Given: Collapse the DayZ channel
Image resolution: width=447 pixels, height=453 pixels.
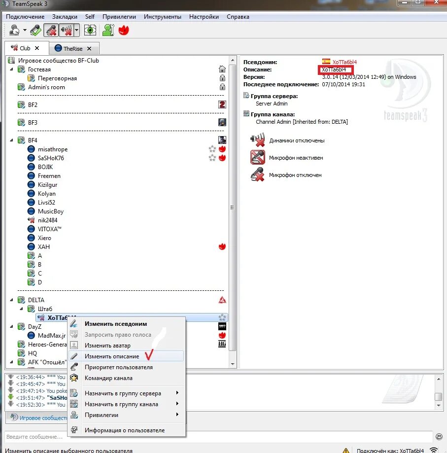Looking at the screenshot, I should (x=11, y=326).
